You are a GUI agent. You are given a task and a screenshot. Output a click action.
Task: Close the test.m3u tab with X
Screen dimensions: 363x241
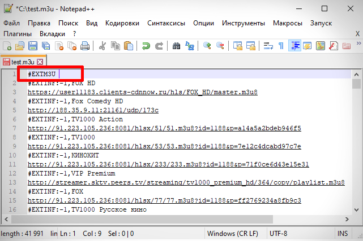[x=40, y=62]
